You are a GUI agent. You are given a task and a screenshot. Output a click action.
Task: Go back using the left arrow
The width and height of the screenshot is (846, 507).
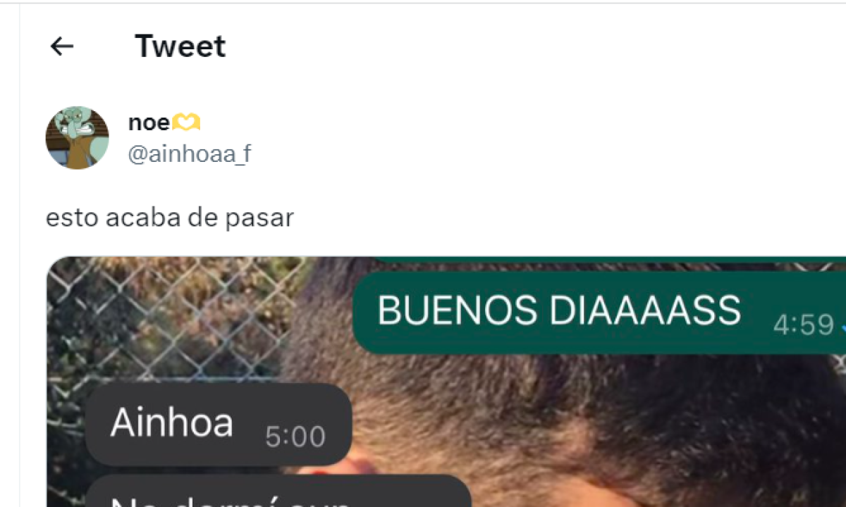62,46
